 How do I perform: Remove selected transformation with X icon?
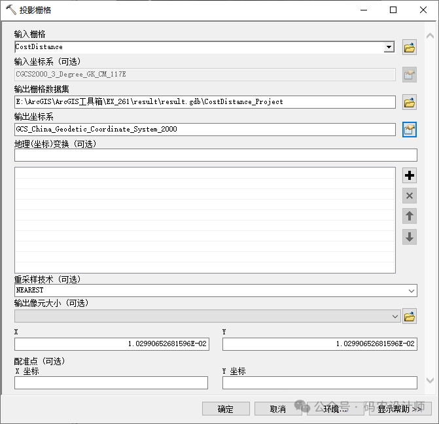410,196
